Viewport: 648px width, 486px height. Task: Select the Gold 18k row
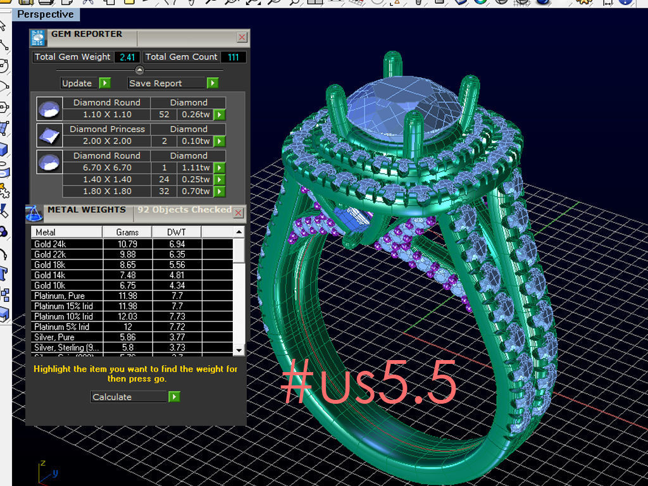[132, 265]
